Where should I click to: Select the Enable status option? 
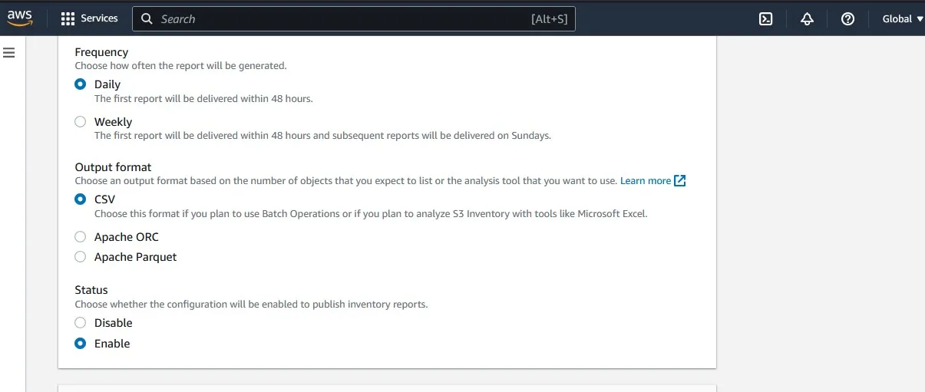80,344
